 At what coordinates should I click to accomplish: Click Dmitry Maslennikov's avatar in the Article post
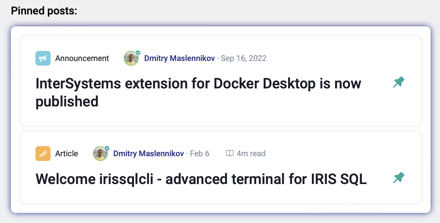pyautogui.click(x=100, y=154)
